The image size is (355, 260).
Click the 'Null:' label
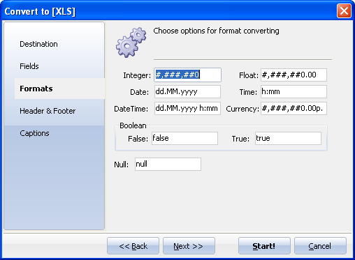tap(121, 165)
